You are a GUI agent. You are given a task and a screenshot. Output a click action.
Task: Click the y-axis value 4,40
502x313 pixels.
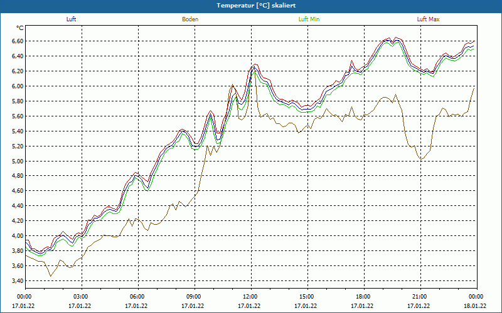click(x=18, y=206)
